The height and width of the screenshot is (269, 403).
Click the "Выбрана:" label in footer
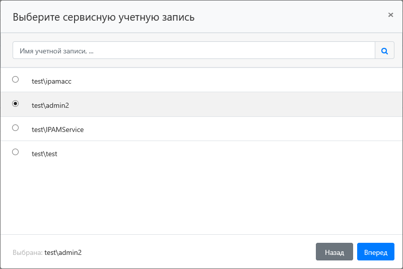(28, 252)
